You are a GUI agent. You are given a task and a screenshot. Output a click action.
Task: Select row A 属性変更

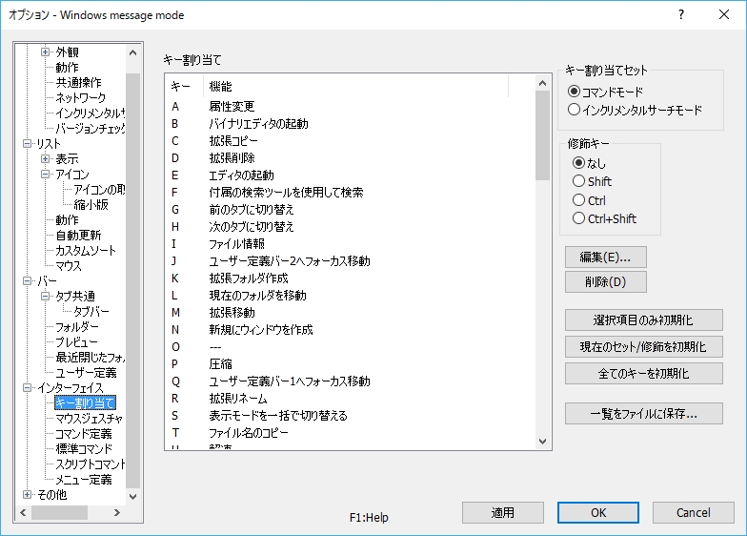click(x=351, y=107)
